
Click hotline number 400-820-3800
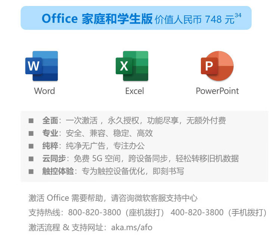197,213
